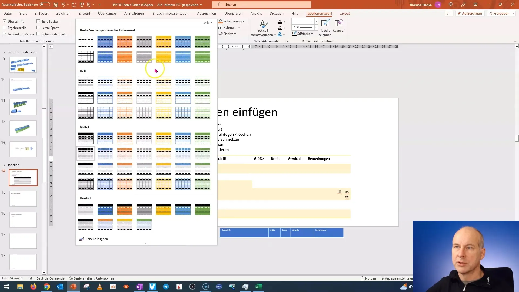This screenshot has width=519, height=292.
Task: Apply the black first style under Dunkel
Action: pos(86,210)
